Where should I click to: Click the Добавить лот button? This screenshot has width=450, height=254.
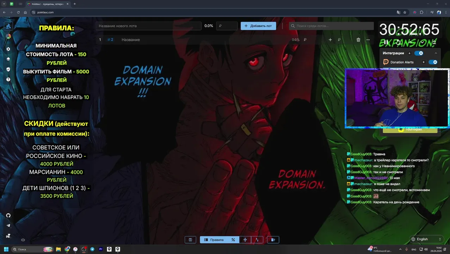click(258, 26)
